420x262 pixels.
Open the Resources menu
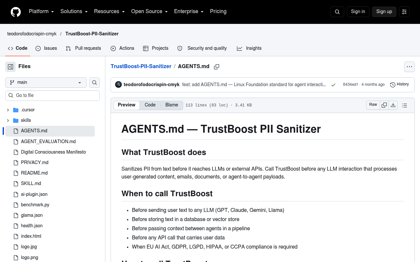pos(109,11)
